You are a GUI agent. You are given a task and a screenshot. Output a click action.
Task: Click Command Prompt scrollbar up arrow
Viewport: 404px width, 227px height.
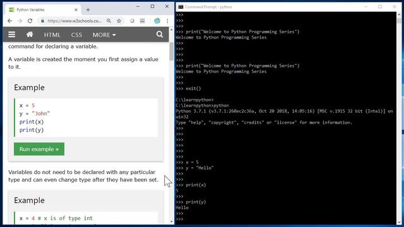[x=399, y=15]
